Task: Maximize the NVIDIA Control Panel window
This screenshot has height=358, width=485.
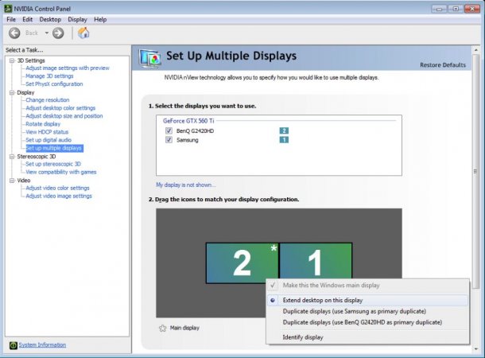Action: [x=456, y=9]
